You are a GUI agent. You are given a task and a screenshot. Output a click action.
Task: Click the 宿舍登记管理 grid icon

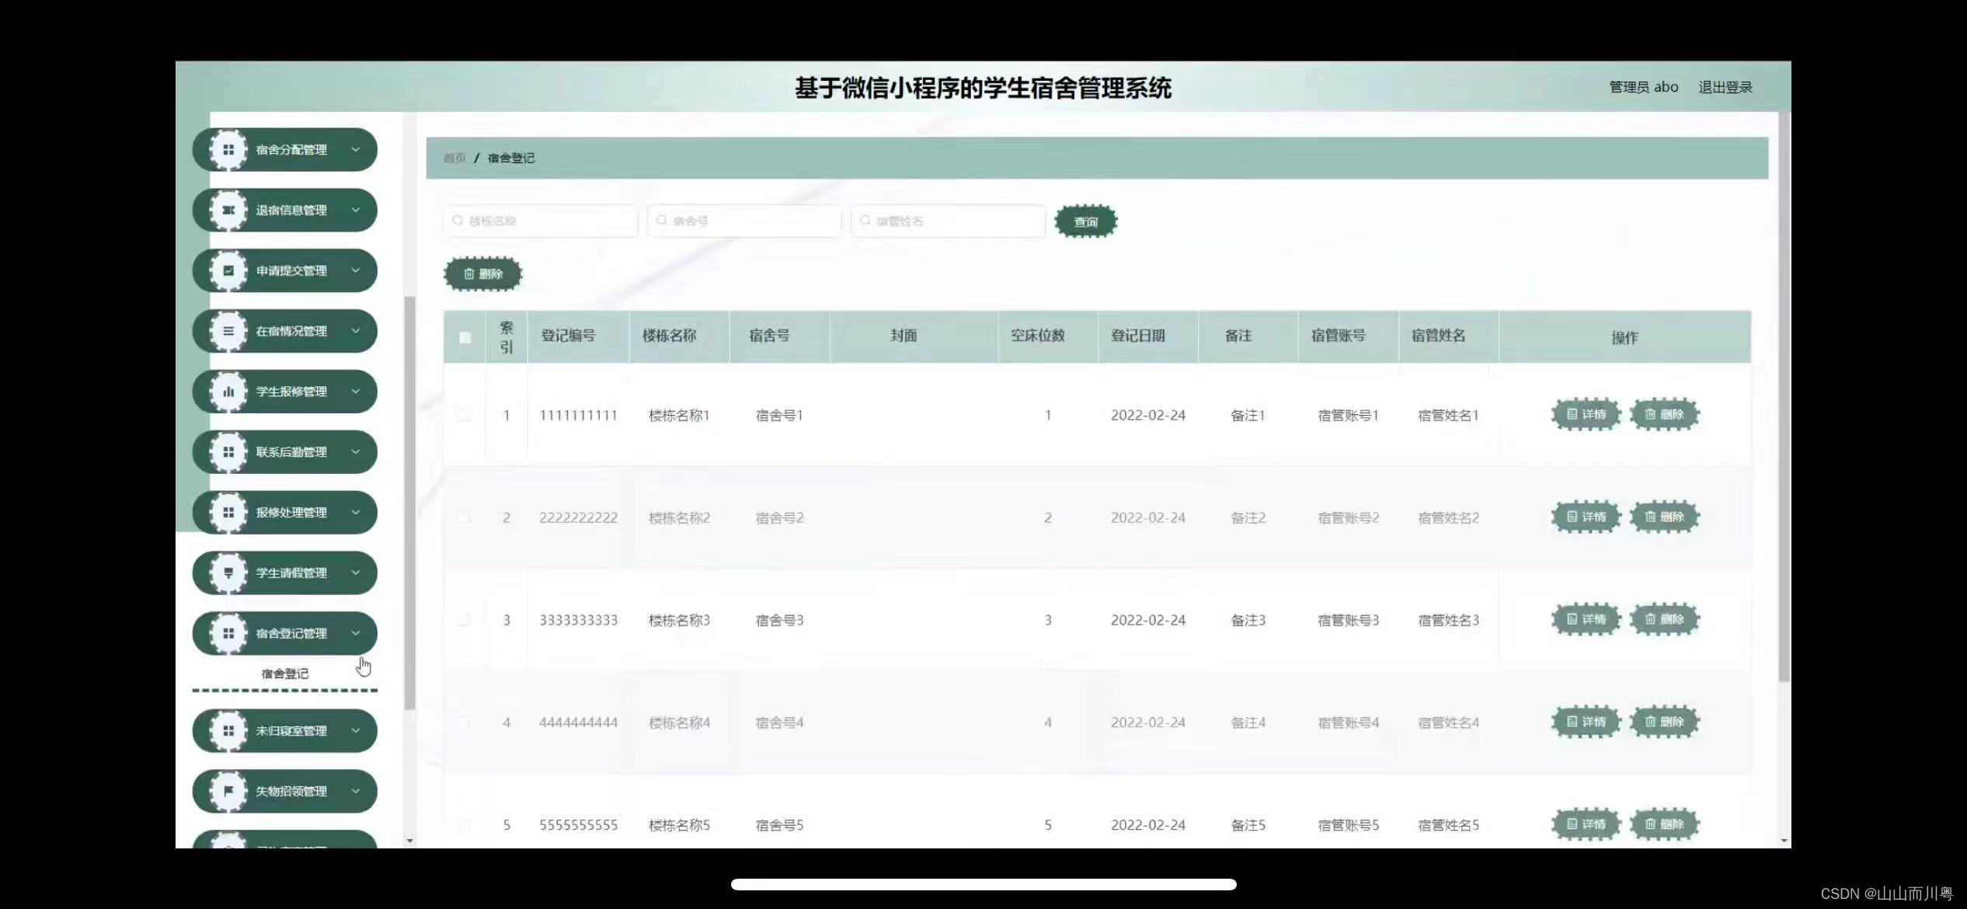[228, 633]
